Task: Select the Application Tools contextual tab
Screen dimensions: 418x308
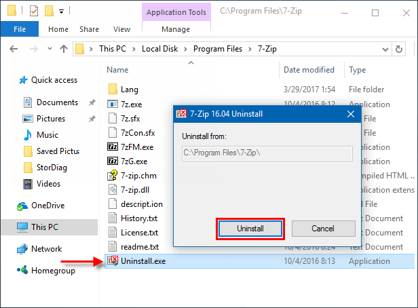Action: pyautogui.click(x=176, y=12)
